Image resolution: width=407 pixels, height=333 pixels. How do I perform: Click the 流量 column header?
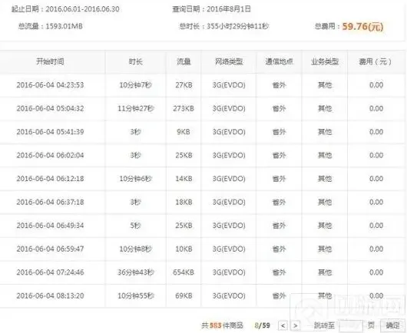click(x=184, y=61)
